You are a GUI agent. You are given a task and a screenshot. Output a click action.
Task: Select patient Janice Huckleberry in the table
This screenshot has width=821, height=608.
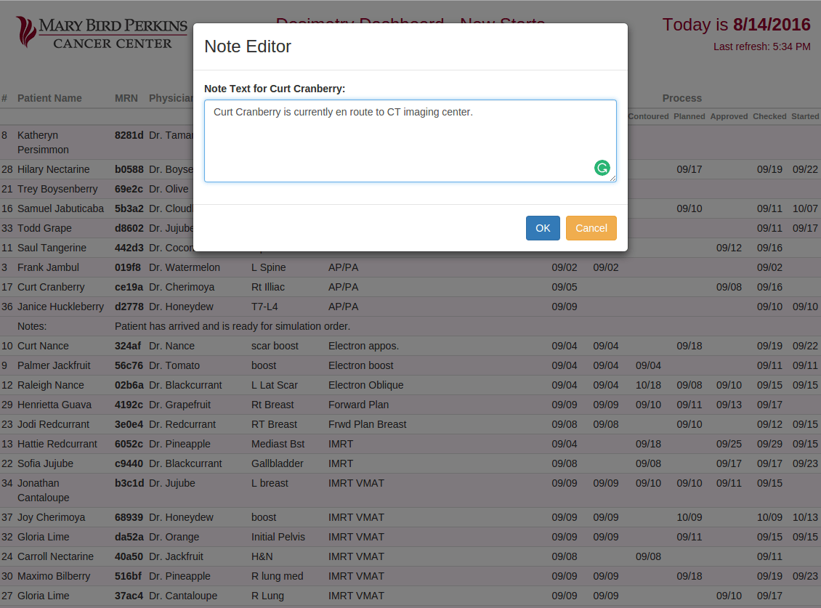tap(60, 307)
